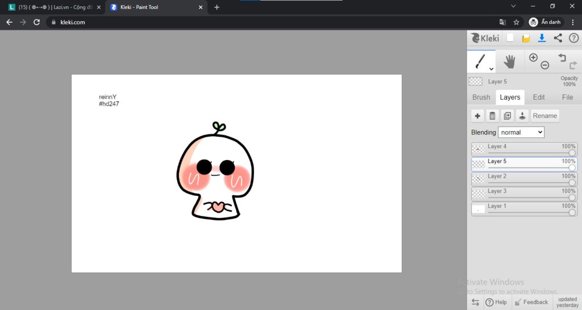Click the Opacity 100% label

pyautogui.click(x=569, y=81)
